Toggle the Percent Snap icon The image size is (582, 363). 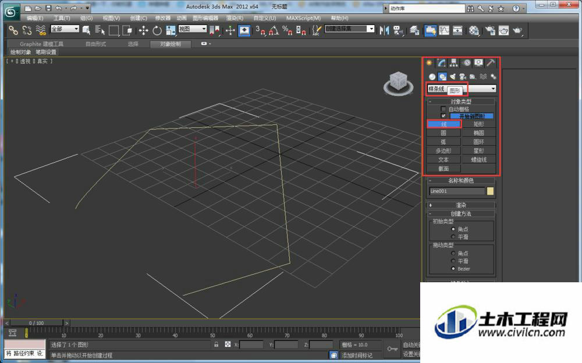coord(287,30)
